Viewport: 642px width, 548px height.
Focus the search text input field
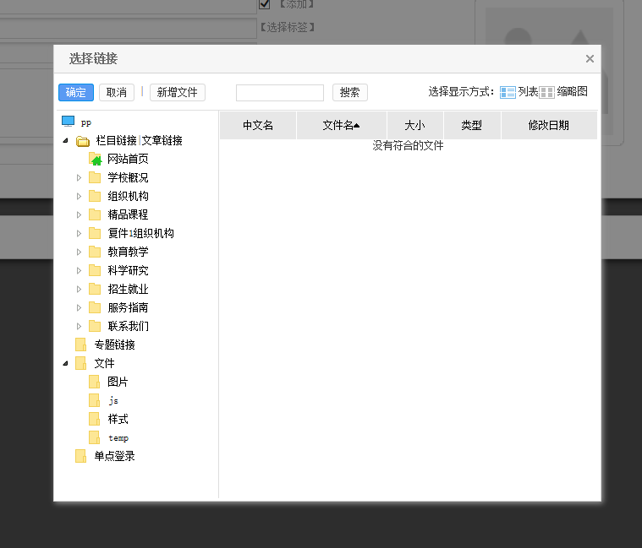tap(280, 93)
